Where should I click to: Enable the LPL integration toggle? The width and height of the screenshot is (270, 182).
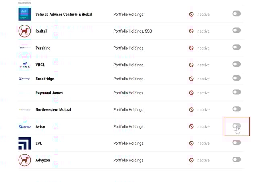coord(237,142)
